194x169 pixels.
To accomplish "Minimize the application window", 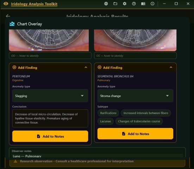I will [164, 4].
